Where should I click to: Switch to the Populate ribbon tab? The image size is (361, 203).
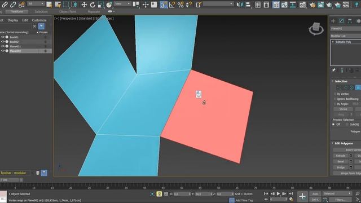pyautogui.click(x=94, y=11)
